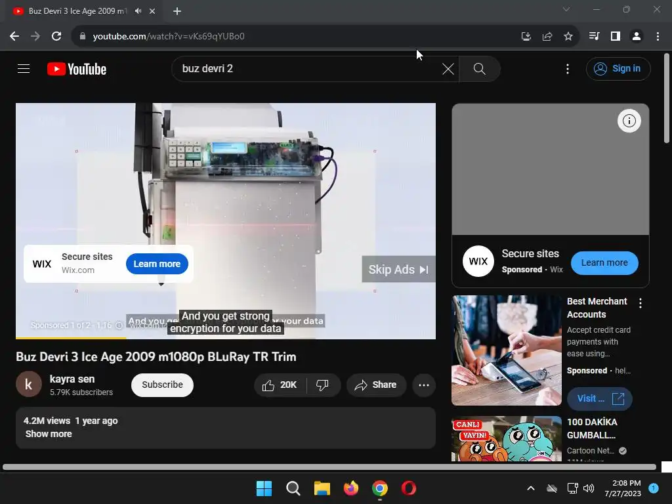Open kayra sen channel avatar
The width and height of the screenshot is (672, 504).
(x=29, y=385)
